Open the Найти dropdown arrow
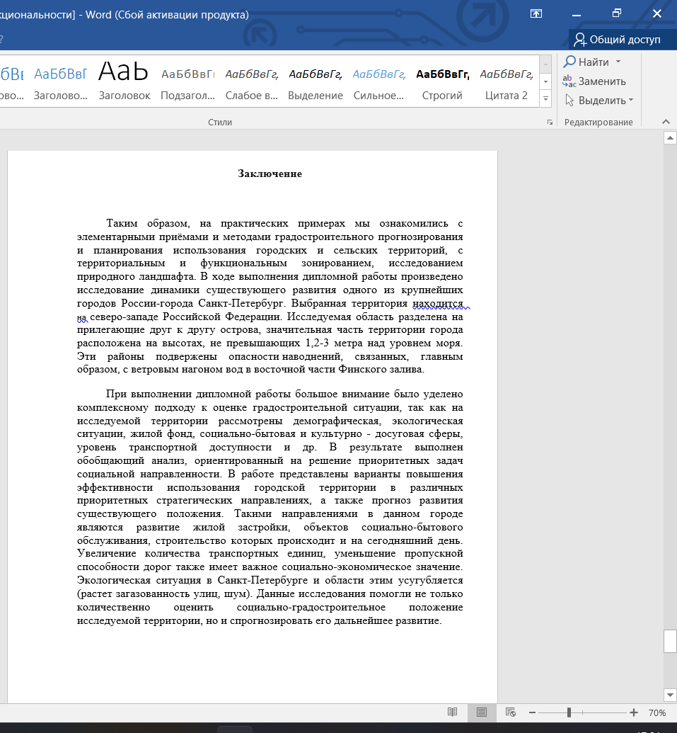Image resolution: width=677 pixels, height=733 pixels. coord(618,62)
